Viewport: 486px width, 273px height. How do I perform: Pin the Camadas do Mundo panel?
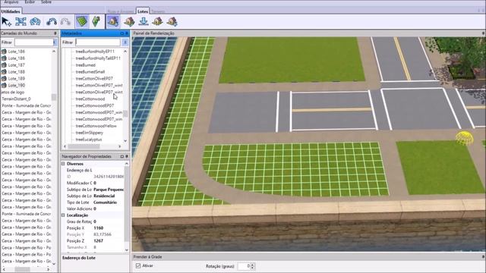[x=55, y=33]
